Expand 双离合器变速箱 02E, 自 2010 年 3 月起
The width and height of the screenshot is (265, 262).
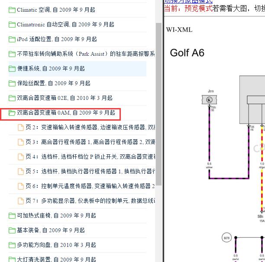pyautogui.click(x=65, y=98)
